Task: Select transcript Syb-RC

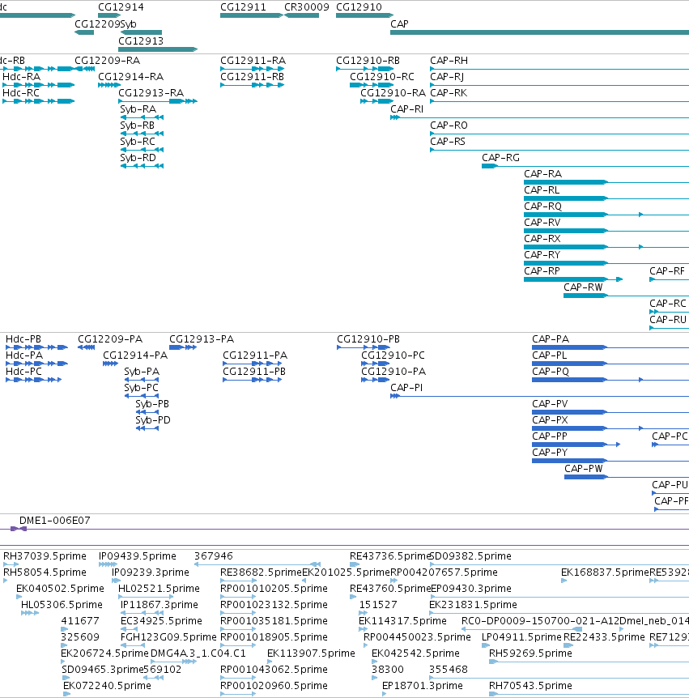Action: point(142,150)
